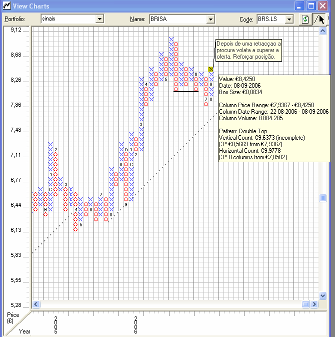Maximize the View Charts window
Viewport: 335px width, 337px height.
click(x=311, y=6)
